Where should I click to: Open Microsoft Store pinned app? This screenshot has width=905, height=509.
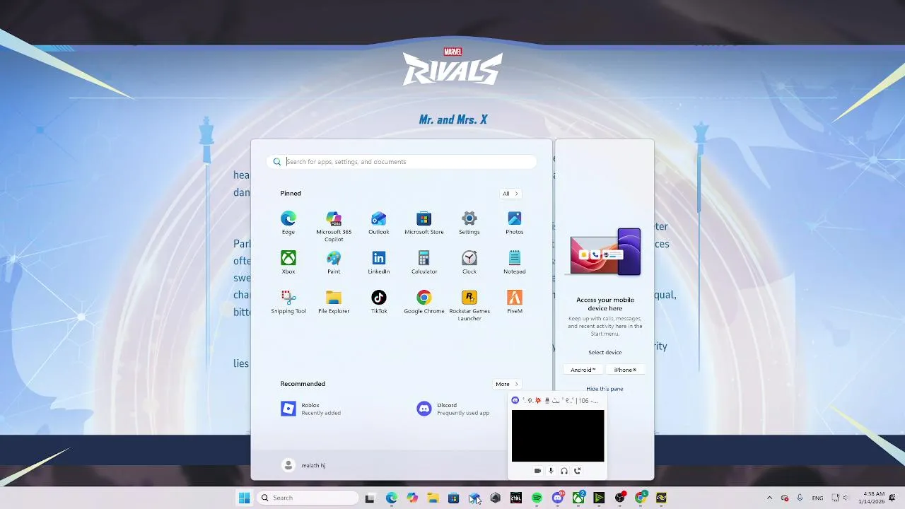click(x=424, y=222)
